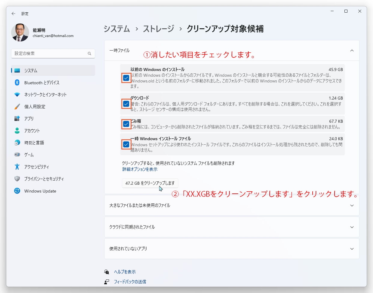
Task: Click the 24.0 KB size value
Action: 336,139
